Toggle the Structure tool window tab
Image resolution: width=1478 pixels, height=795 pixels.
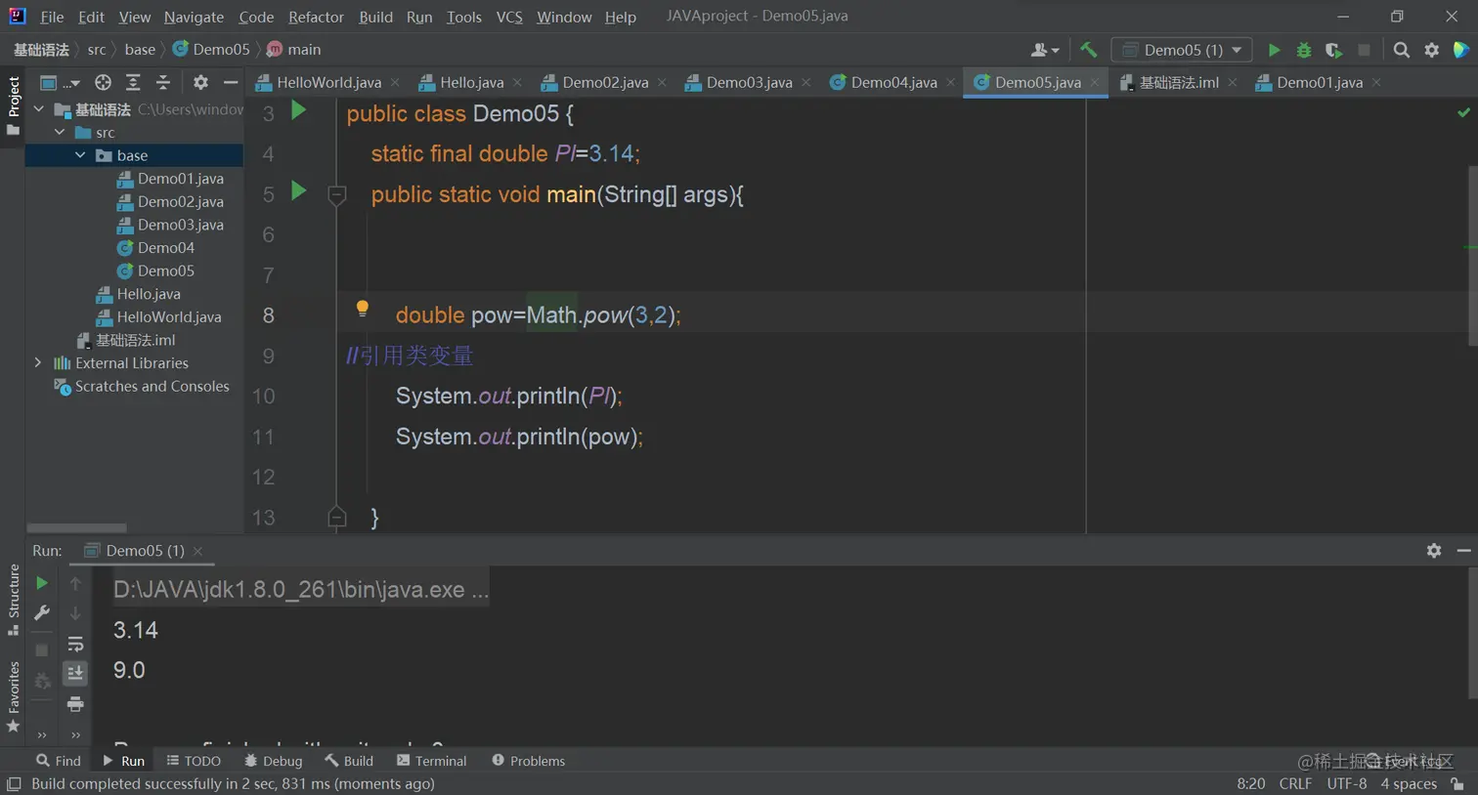(13, 598)
